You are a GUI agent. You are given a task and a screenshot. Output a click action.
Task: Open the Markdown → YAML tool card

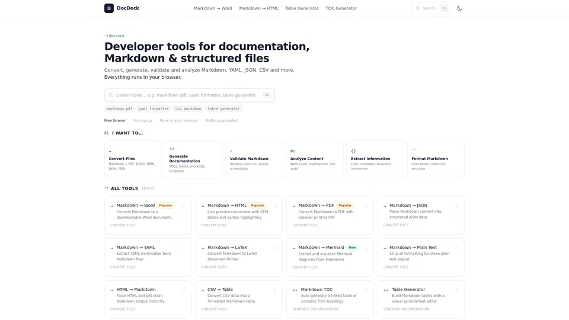pyautogui.click(x=148, y=258)
